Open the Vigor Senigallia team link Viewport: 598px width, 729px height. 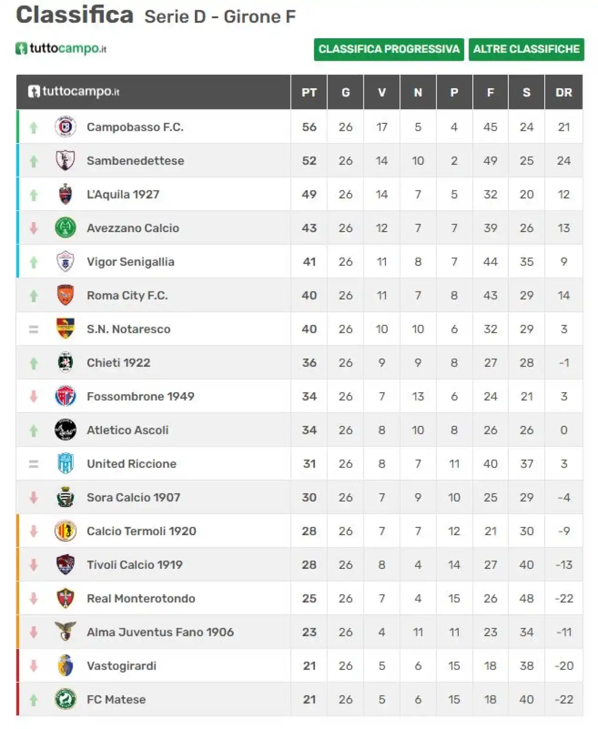[x=130, y=262]
